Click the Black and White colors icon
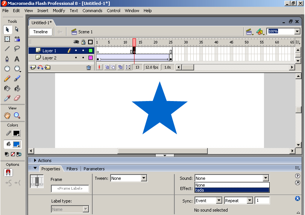This screenshot has height=215, width=305. point(7,154)
